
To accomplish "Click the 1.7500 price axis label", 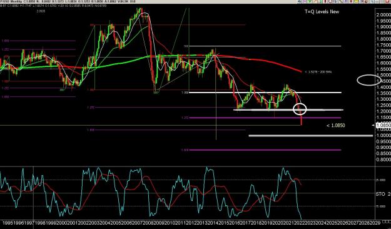I will (383, 45).
